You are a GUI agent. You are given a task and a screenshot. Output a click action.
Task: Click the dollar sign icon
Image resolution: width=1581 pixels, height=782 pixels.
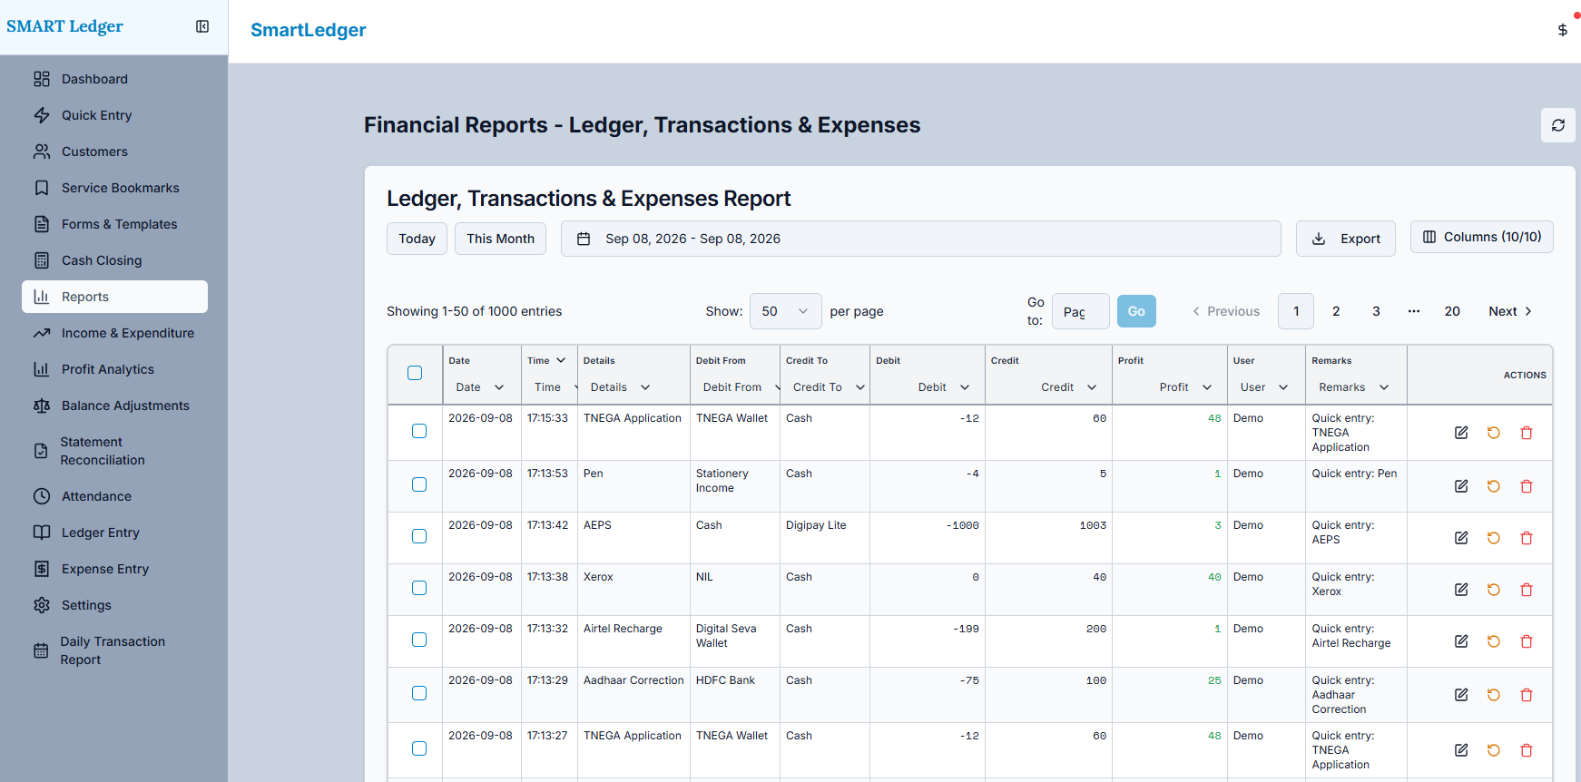[x=1562, y=30]
